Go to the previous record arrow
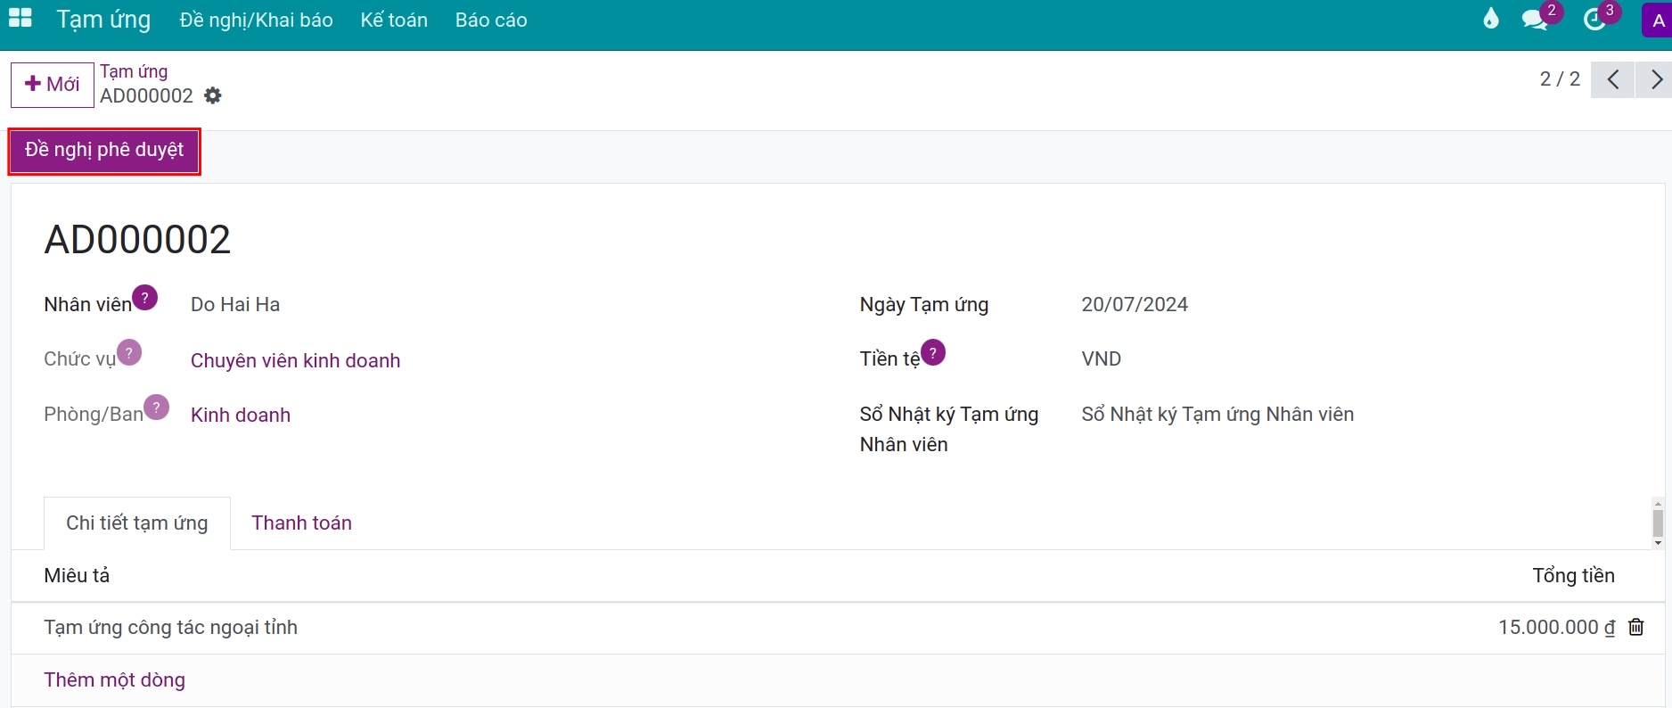Image resolution: width=1672 pixels, height=708 pixels. [1613, 79]
